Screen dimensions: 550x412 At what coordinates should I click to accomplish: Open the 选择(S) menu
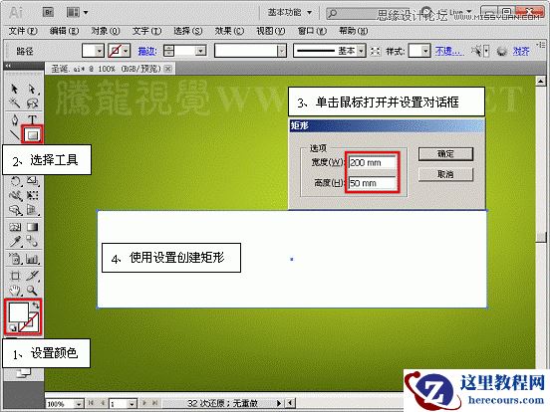click(x=188, y=31)
